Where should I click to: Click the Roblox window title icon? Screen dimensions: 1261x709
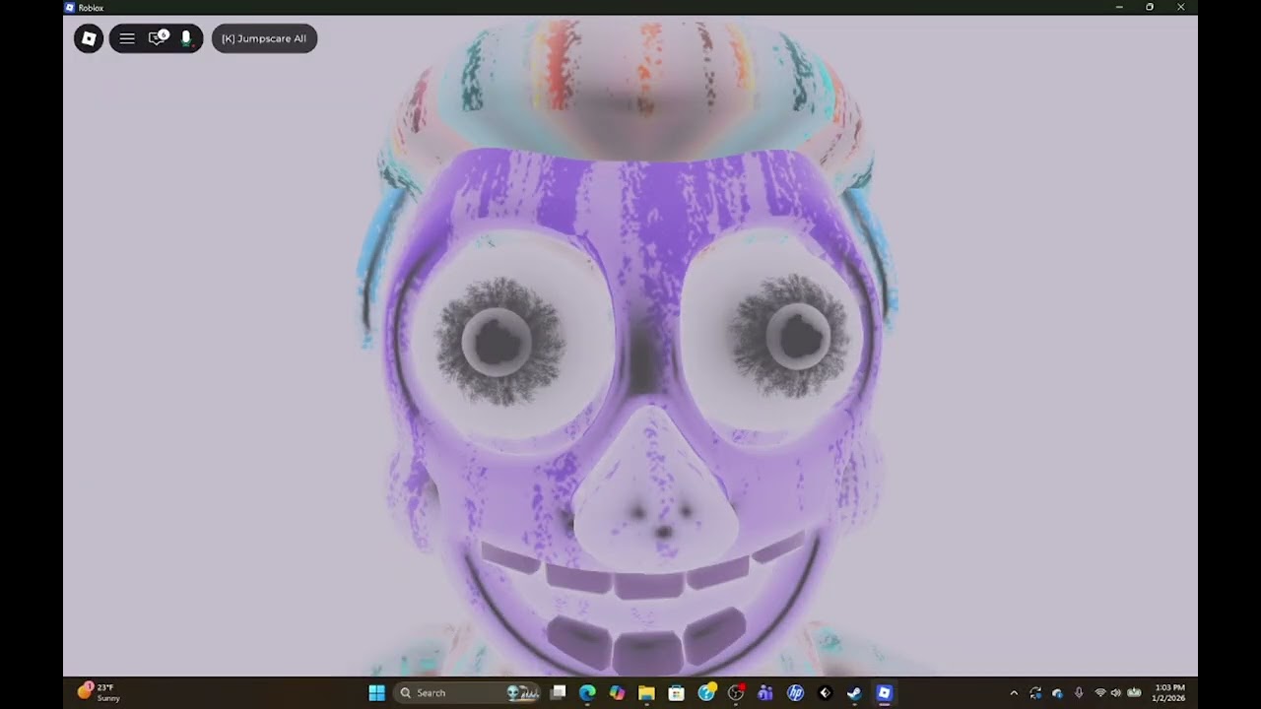tap(70, 7)
